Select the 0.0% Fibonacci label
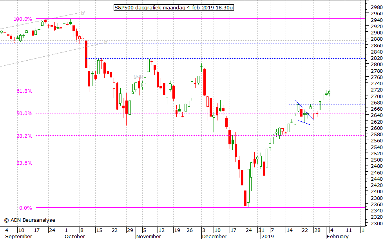This screenshot has height=239, width=384. click(25, 208)
